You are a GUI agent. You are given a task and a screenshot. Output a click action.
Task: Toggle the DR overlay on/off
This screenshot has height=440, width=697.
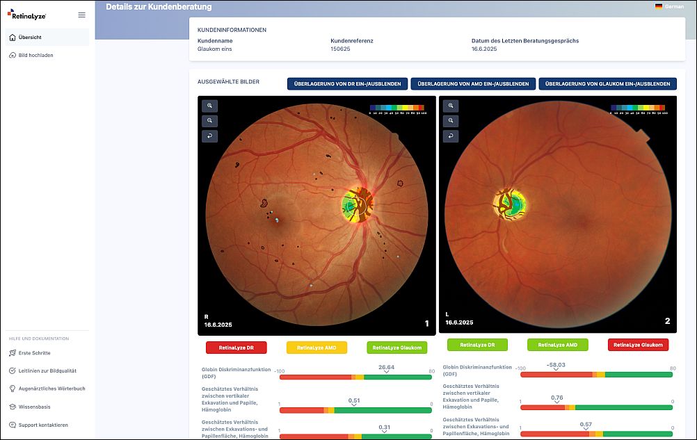point(347,83)
